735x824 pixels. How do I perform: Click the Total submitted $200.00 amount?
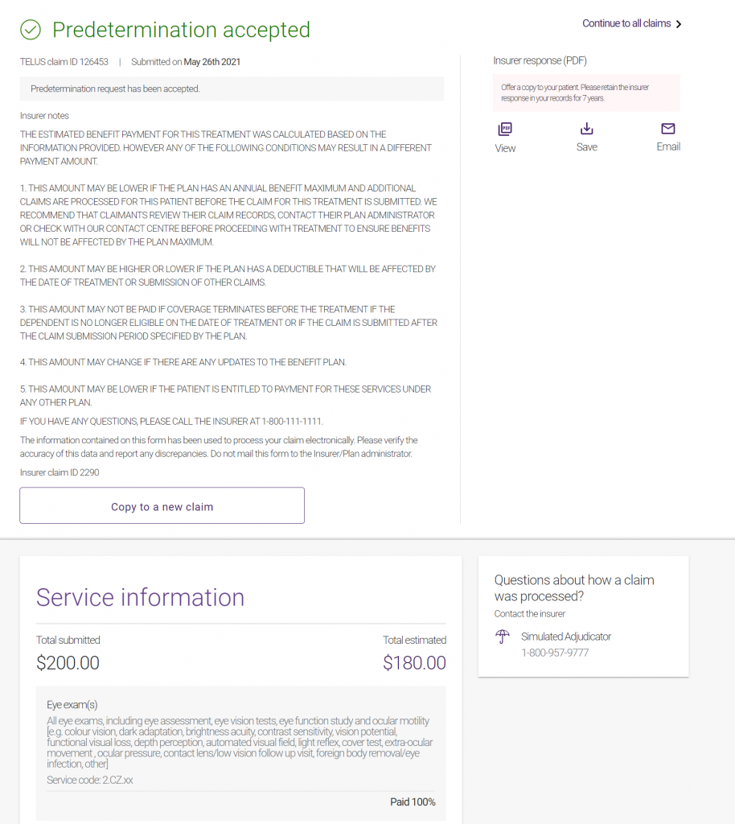tap(68, 663)
